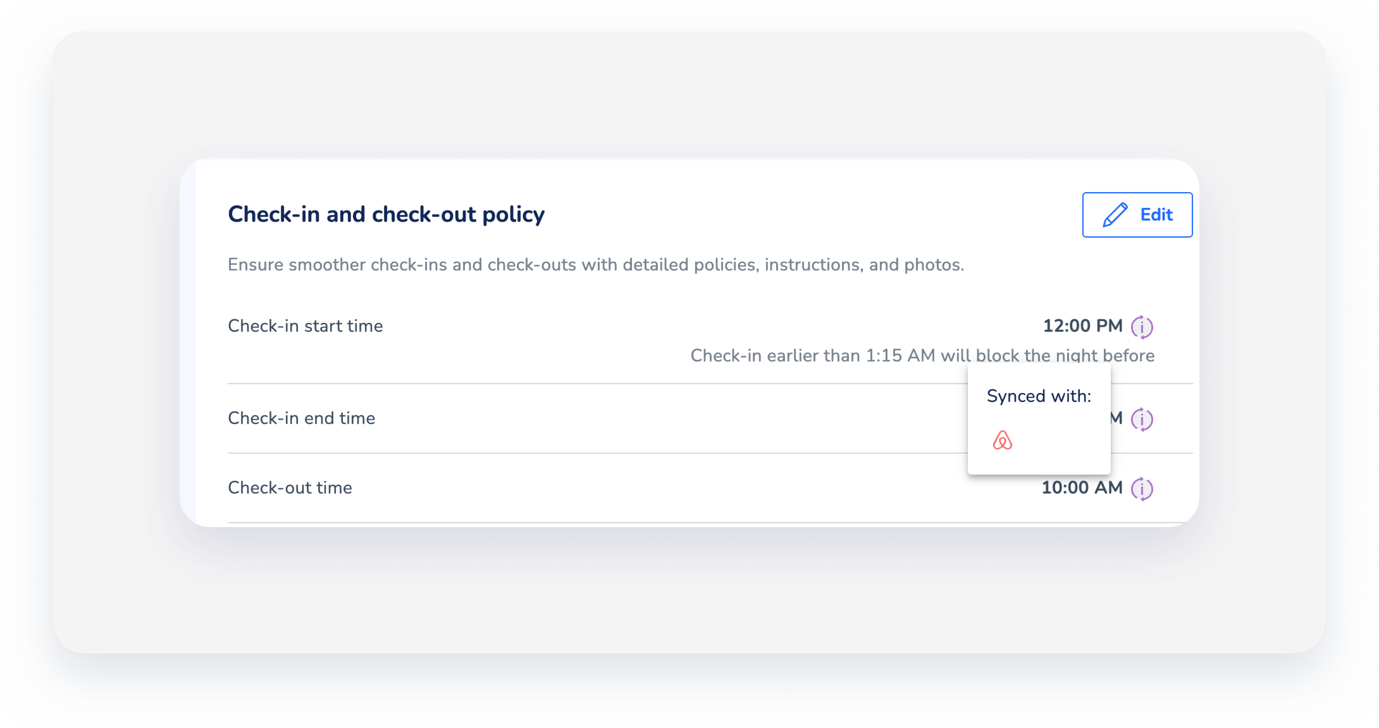Click the 1:15 AM night-block warning note

tap(922, 355)
